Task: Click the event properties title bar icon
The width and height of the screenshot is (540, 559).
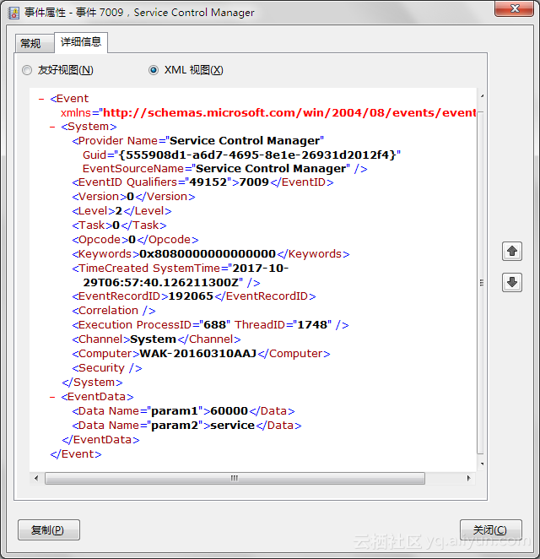Action: click(x=13, y=13)
